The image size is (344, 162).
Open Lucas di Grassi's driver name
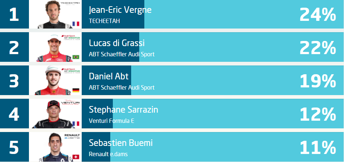pos(117,43)
